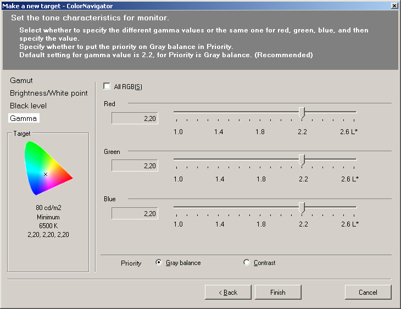Click the 2.6 L* label under Red
This screenshot has height=309, width=401.
349,132
